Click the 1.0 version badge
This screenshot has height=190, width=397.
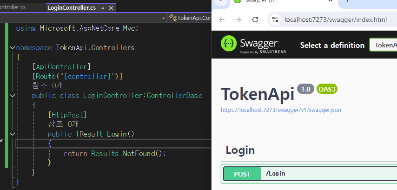(305, 89)
